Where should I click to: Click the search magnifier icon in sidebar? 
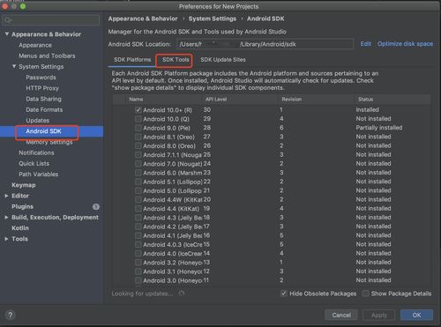click(x=8, y=20)
